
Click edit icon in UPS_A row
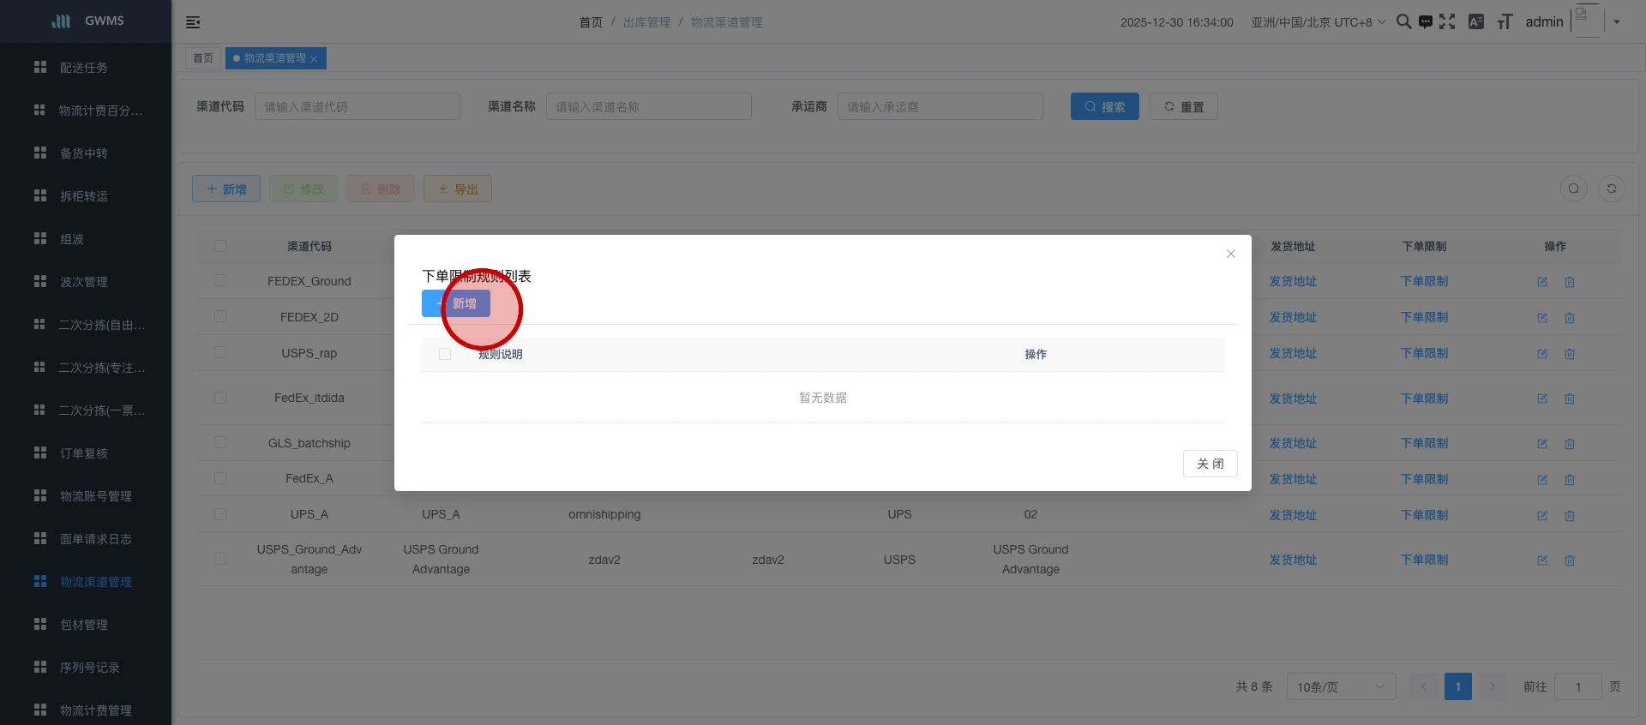[x=1542, y=516]
